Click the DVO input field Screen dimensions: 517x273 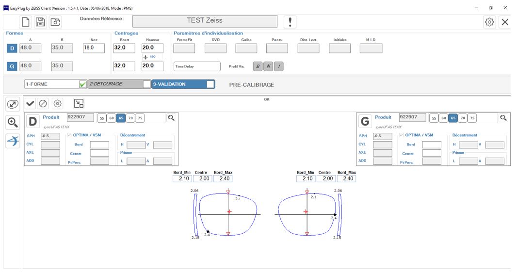click(x=215, y=48)
